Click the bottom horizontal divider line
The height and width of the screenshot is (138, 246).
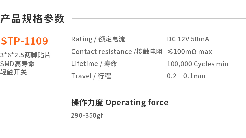point(123,131)
